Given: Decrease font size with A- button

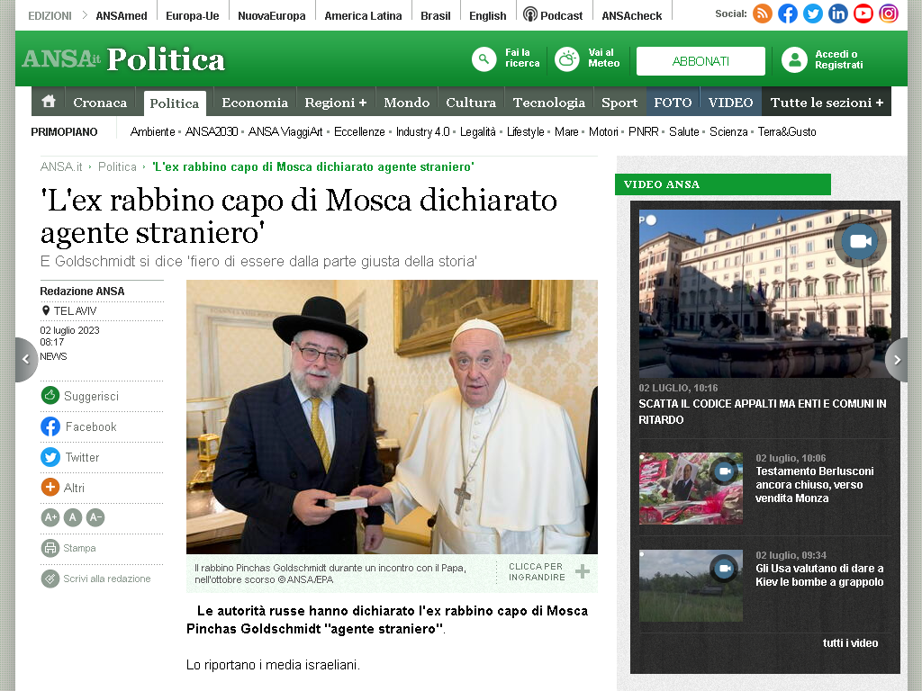Looking at the screenshot, I should [95, 517].
